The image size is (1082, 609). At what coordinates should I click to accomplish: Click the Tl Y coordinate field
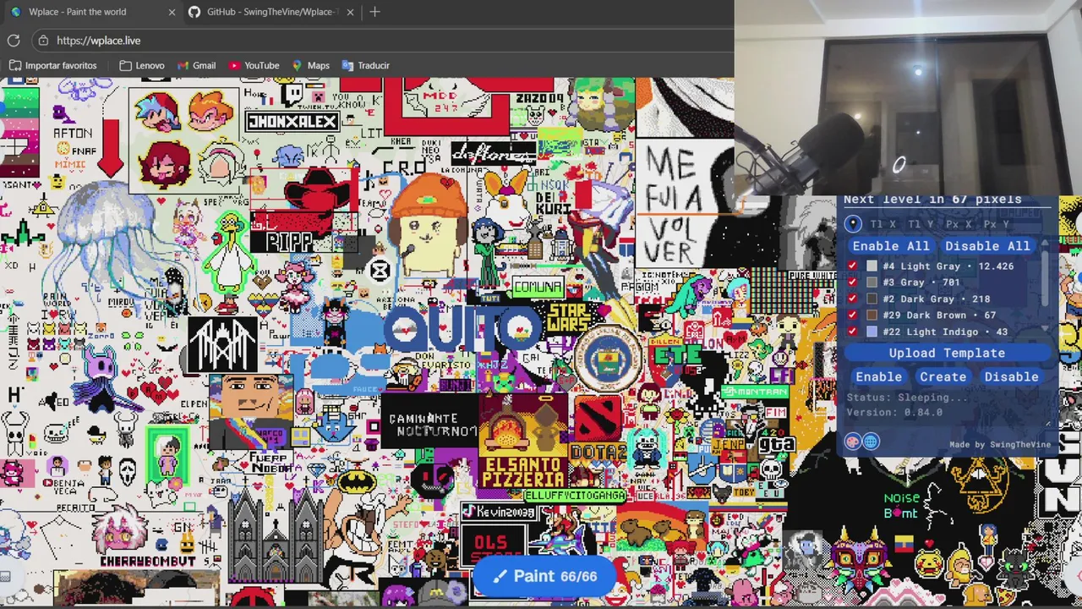(x=921, y=224)
